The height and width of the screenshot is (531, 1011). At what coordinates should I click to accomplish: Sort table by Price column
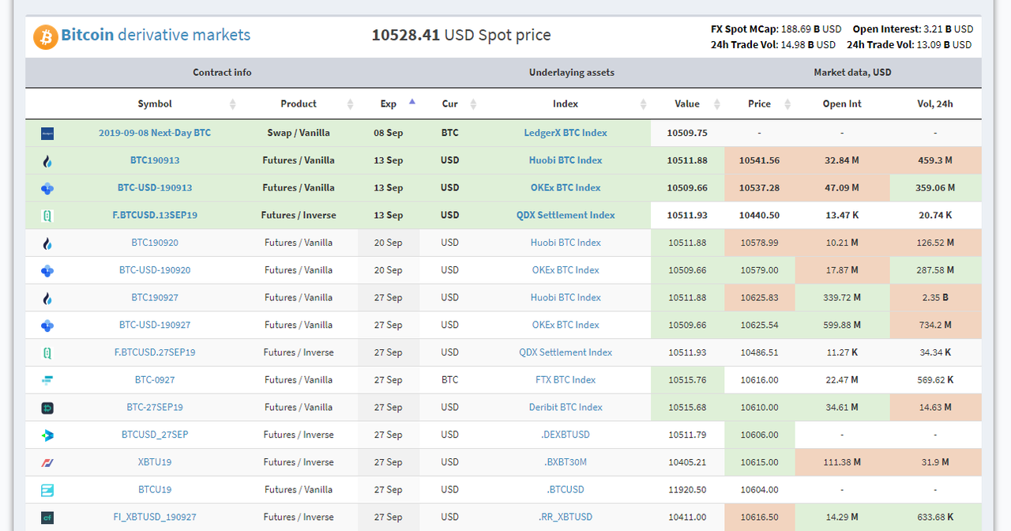(760, 104)
